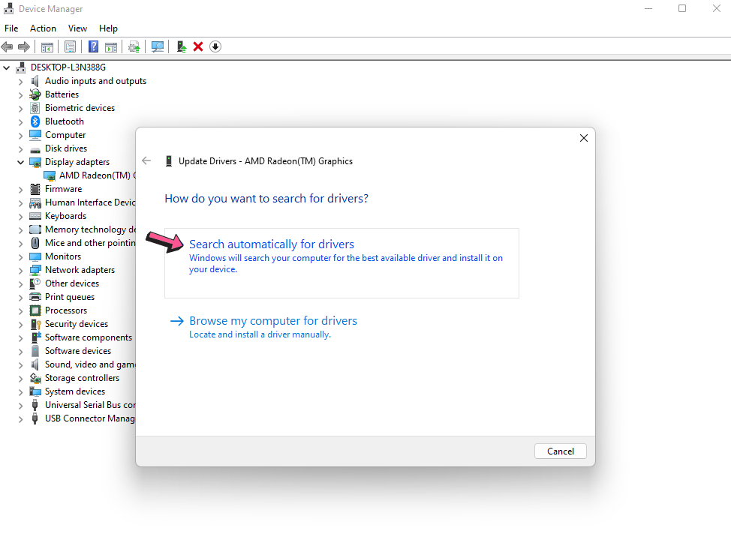Expand the Keyboards category

click(20, 217)
